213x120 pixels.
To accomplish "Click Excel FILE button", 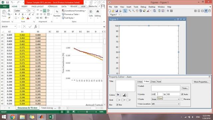I will click(x=5, y=7).
